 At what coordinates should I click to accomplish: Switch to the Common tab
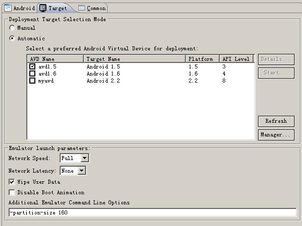pyautogui.click(x=92, y=8)
